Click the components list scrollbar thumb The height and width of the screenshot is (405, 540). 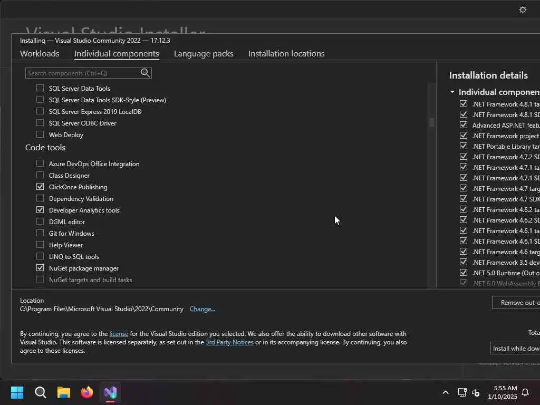[x=431, y=122]
